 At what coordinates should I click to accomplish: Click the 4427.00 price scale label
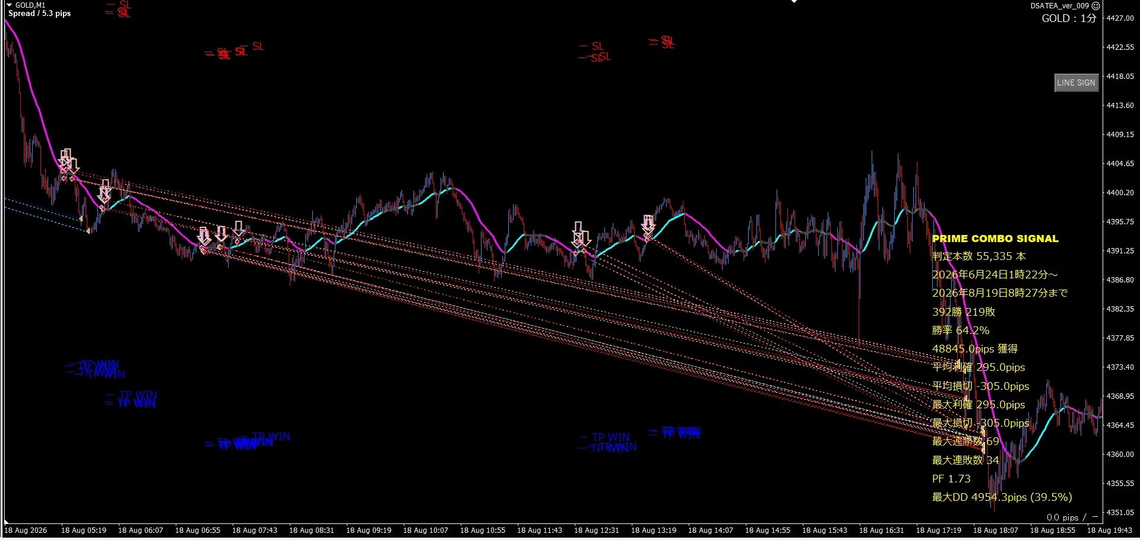[1120, 18]
